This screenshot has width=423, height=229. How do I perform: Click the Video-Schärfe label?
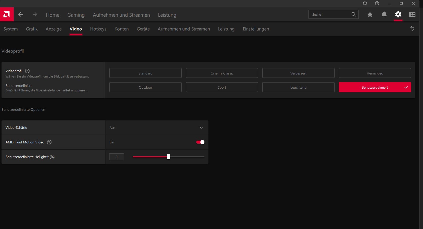click(x=16, y=128)
